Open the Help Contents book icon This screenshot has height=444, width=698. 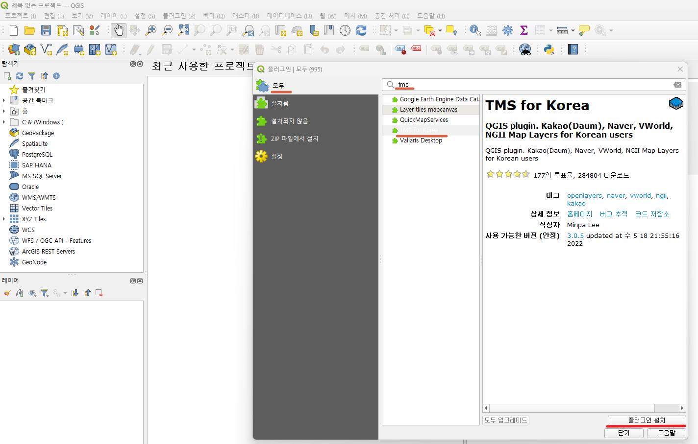(573, 49)
